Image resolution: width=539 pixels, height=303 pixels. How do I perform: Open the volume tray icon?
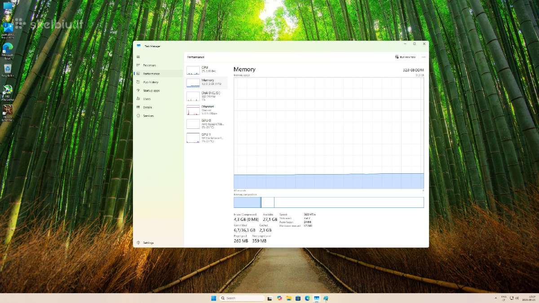517,298
